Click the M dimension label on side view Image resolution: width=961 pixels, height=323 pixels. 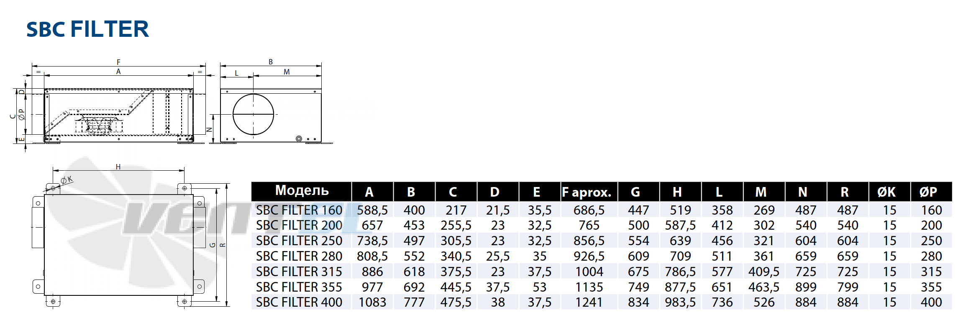pos(287,72)
